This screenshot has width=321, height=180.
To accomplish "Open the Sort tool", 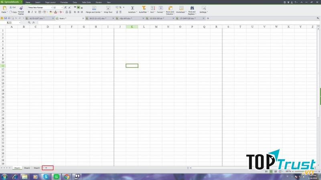I will (153, 10).
